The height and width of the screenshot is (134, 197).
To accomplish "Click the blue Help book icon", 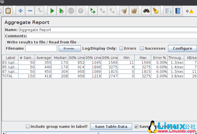I will (178, 11).
